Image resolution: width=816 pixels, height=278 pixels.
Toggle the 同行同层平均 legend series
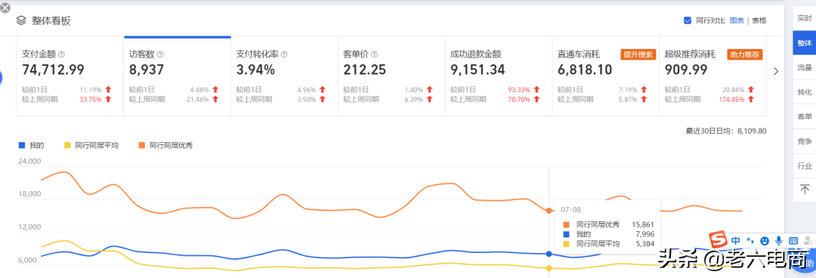[x=91, y=145]
